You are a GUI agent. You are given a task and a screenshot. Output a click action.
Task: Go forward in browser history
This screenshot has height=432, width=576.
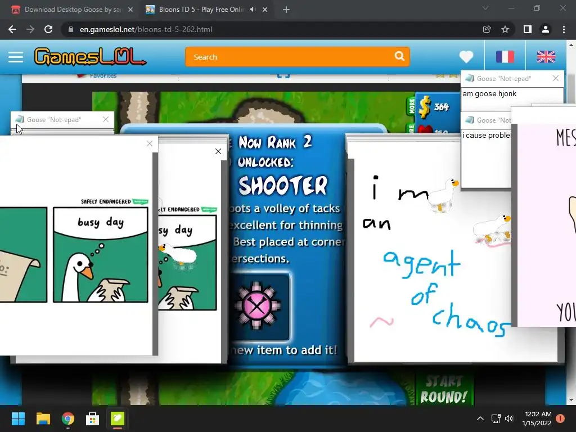pos(30,29)
